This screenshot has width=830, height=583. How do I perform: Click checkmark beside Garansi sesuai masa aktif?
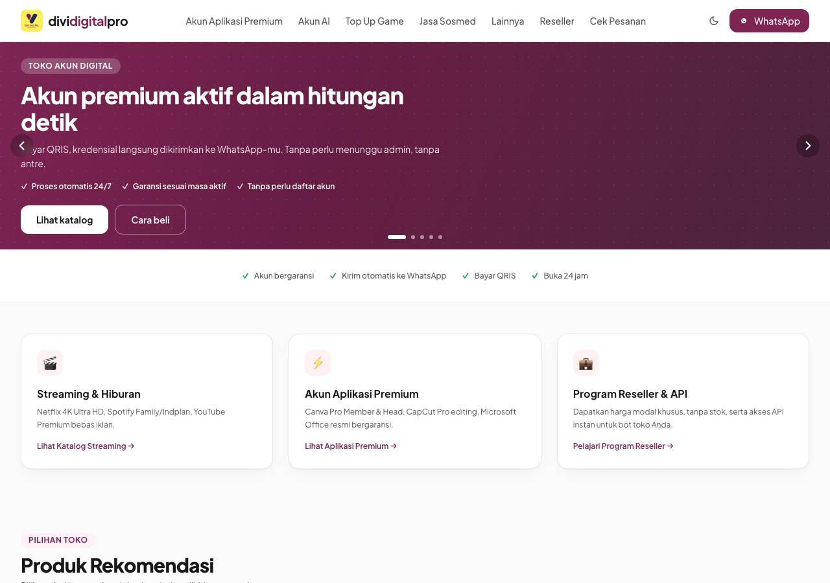[126, 187]
